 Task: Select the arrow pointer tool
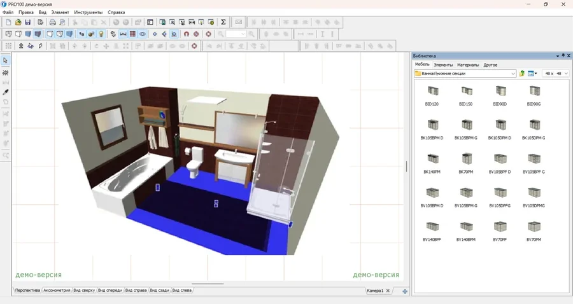6,60
